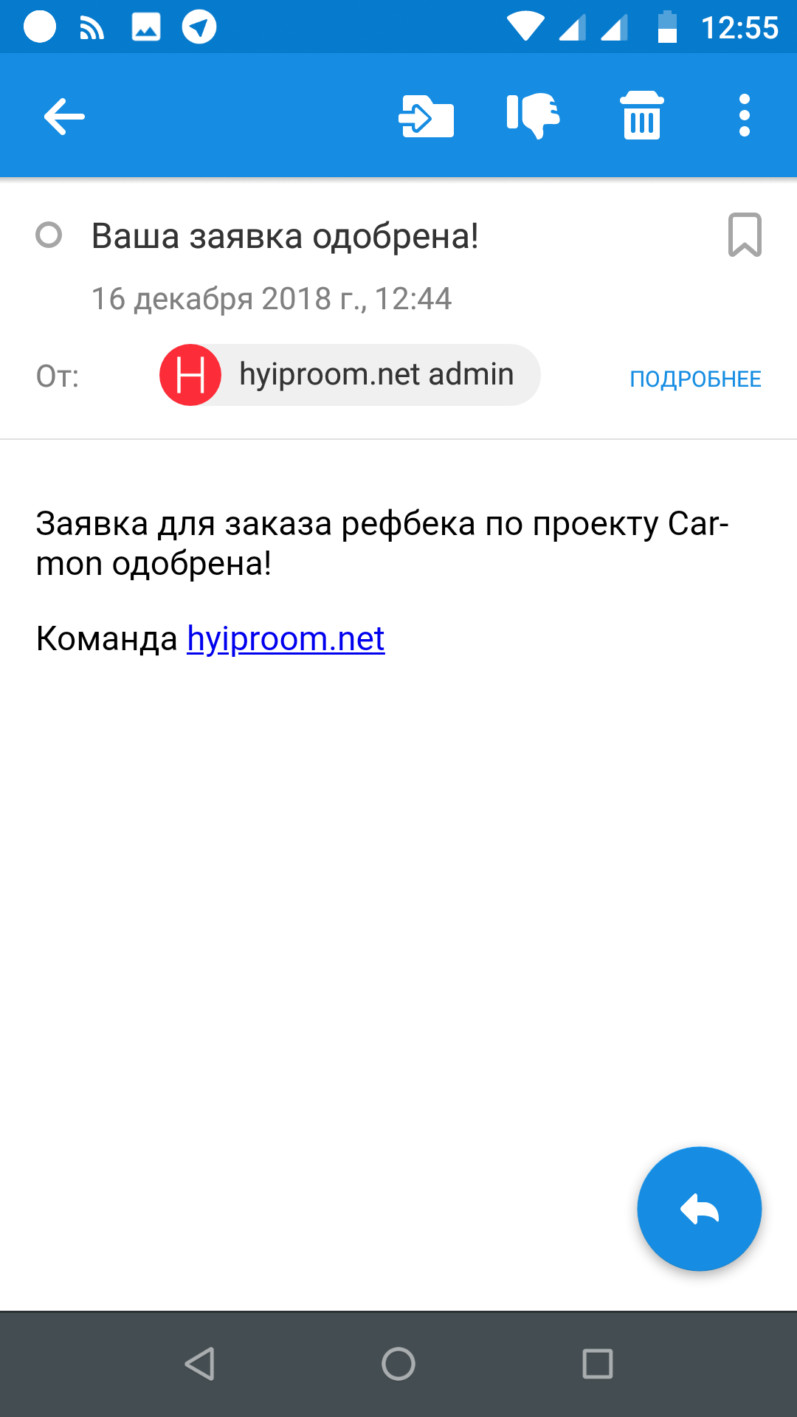Open the hyiproom.net link
797x1417 pixels.
pos(286,639)
